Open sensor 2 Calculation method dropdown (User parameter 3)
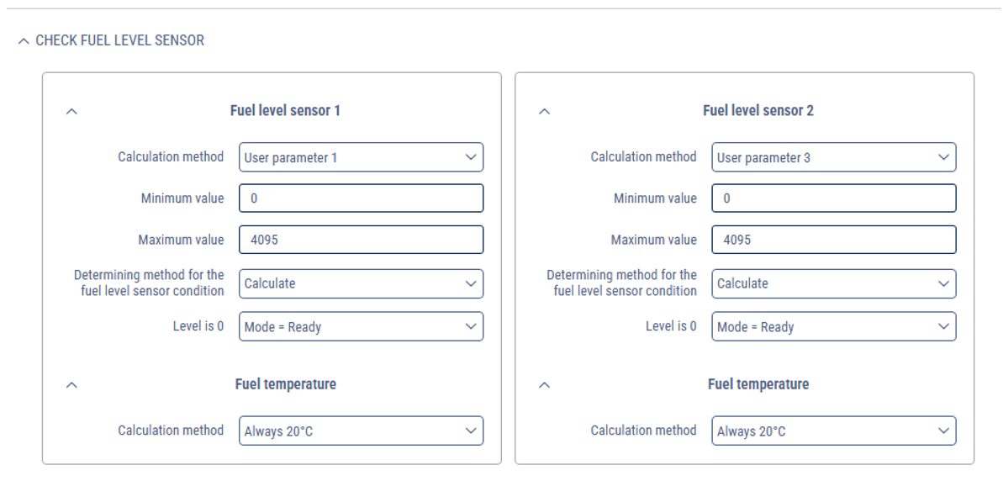Image resolution: width=1003 pixels, height=481 pixels. point(833,157)
